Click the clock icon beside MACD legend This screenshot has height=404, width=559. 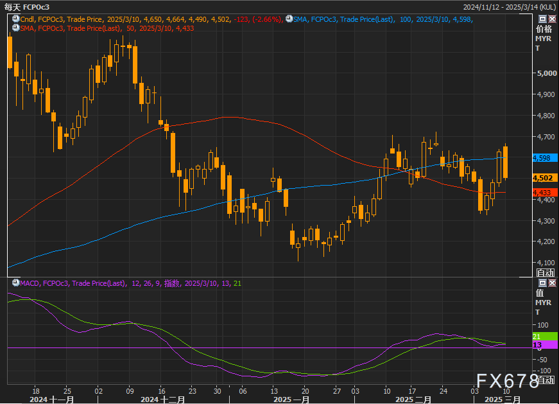click(x=15, y=283)
